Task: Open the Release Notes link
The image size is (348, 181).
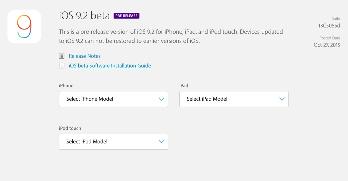Action: [x=85, y=56]
